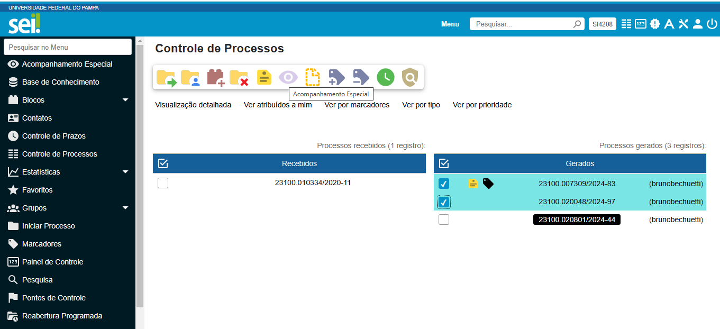Open process attribution folder-with-user icon

click(x=190, y=78)
